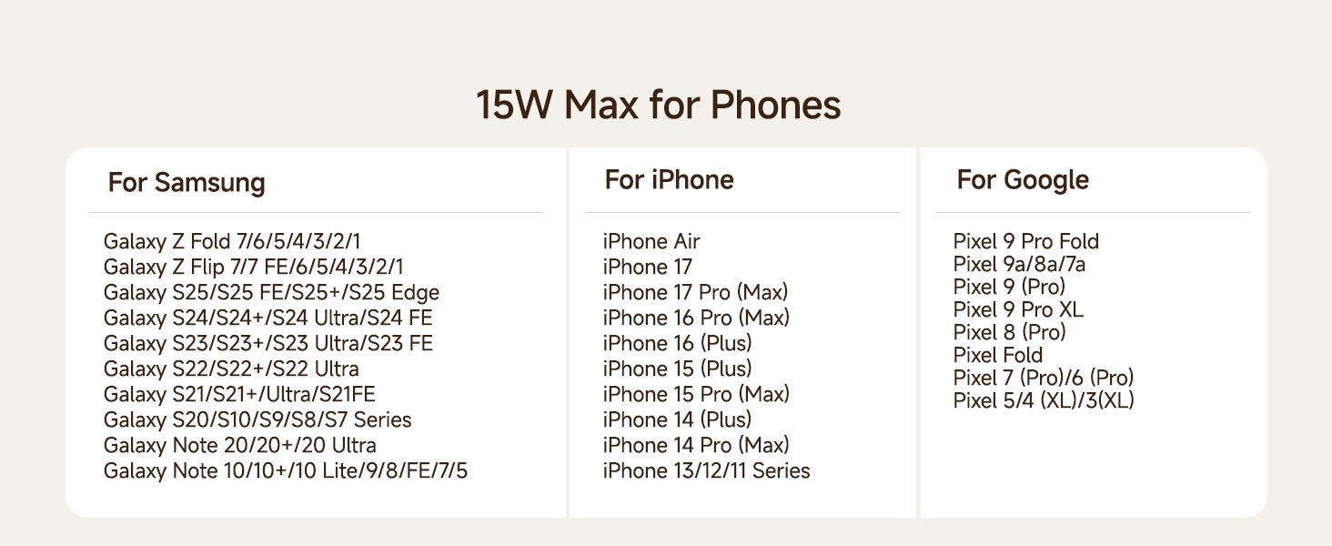
Task: Select the Galaxy S20/S10/S9/S8/S7 Series entry
Action: [x=257, y=420]
